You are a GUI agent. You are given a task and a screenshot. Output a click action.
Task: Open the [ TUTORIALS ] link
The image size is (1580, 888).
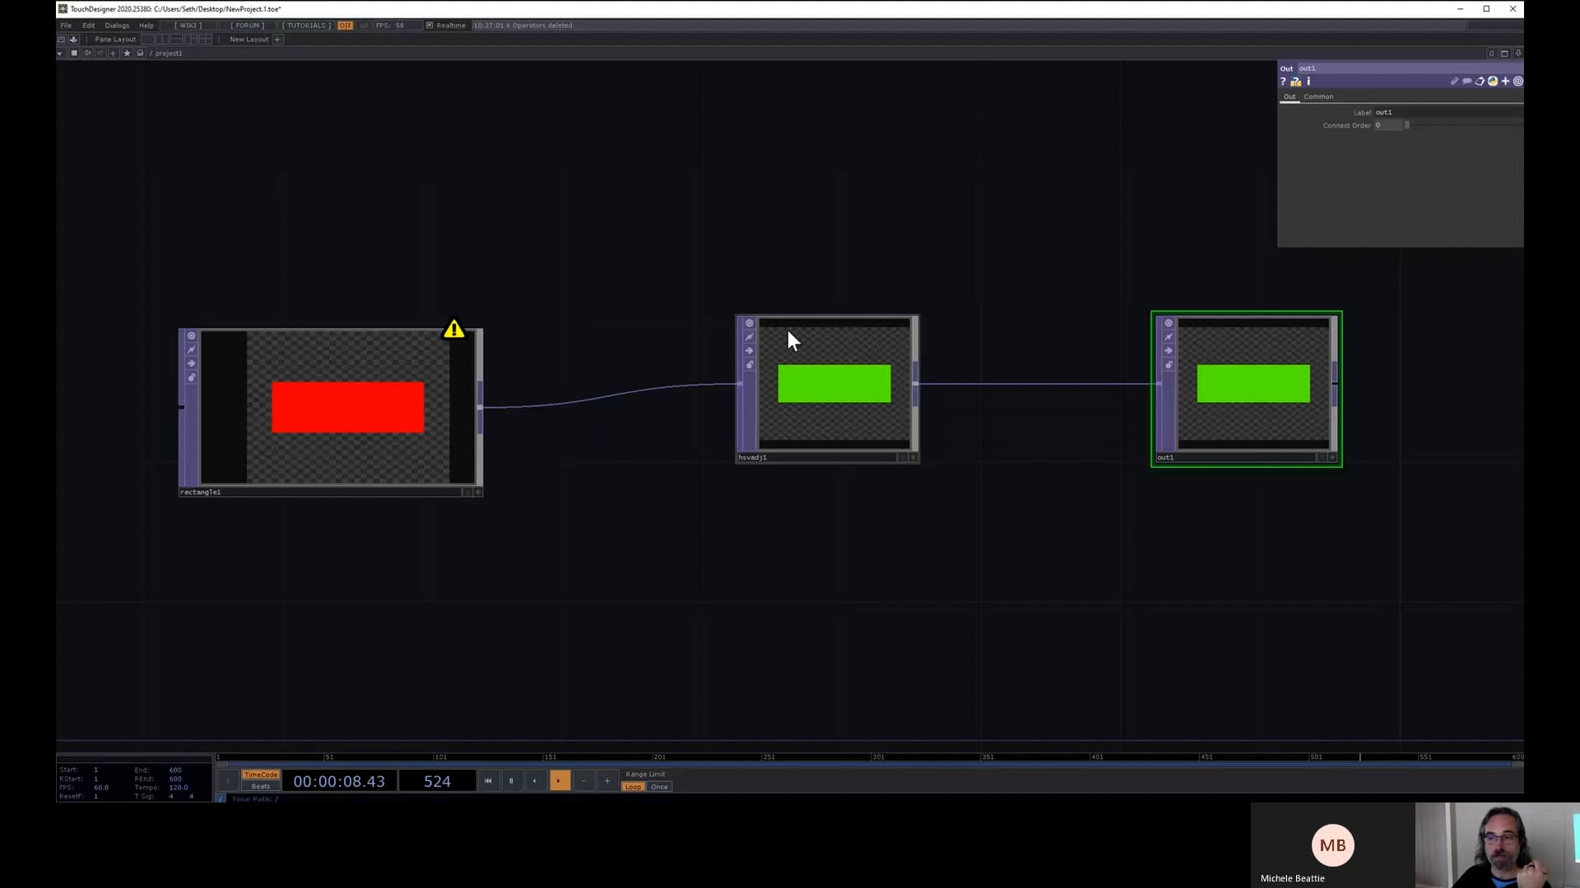(x=306, y=25)
